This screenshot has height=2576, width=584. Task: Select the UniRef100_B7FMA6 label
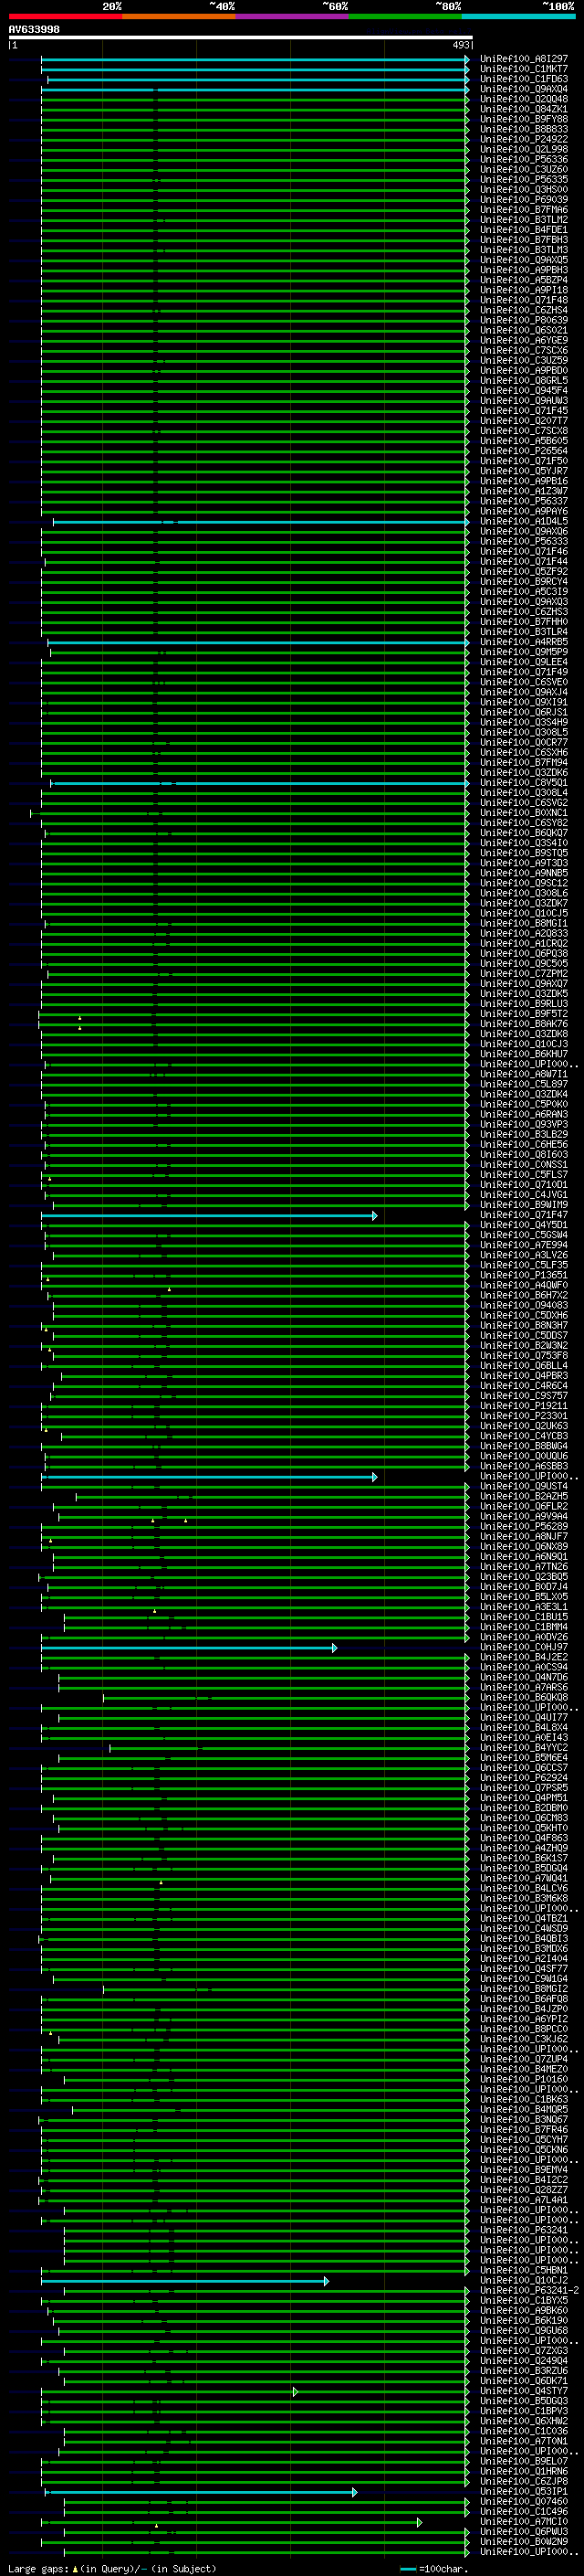pos(523,209)
